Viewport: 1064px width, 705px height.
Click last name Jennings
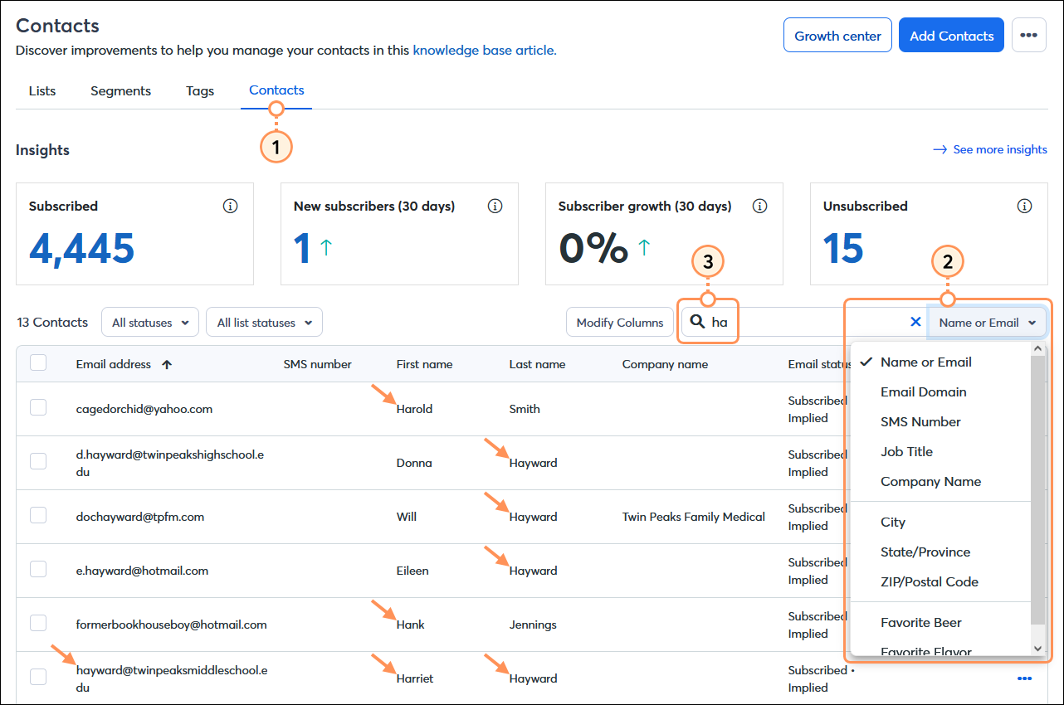[x=533, y=625]
